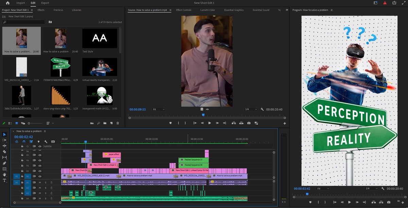Click the Find icon in Project panel footer
The image size is (408, 208).
coord(99,123)
